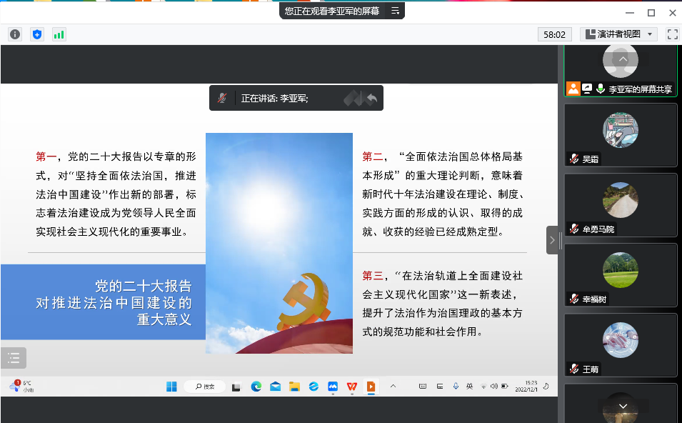Click the 58:02 meeting timer
Screen dimensions: 682x423
tap(555, 34)
